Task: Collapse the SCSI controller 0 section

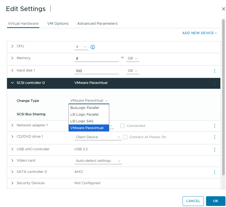Action: 12,83
